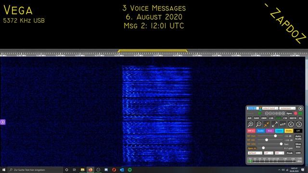Click the frequency entry box

pos(253,108)
